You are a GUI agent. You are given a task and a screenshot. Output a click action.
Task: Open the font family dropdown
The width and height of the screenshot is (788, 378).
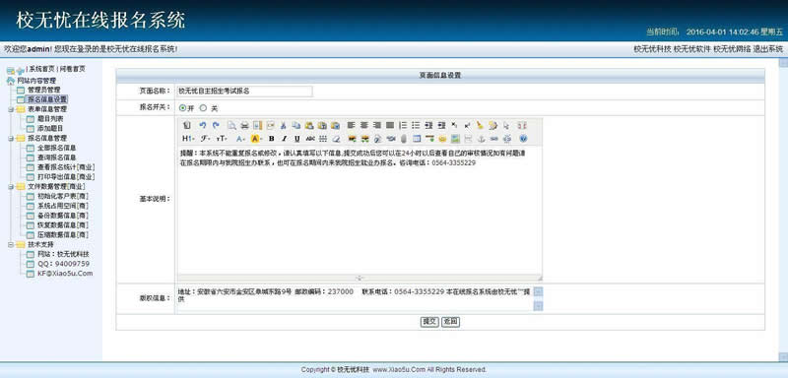(206, 139)
